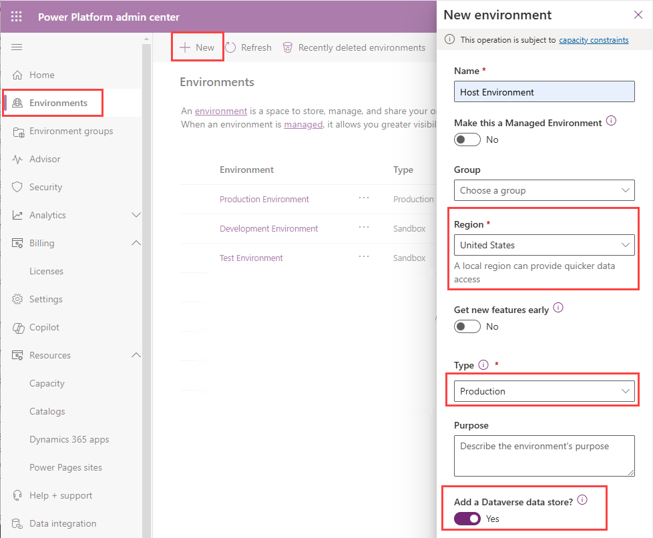Image resolution: width=653 pixels, height=538 pixels.
Task: Click inside the Purpose description field
Action: pyautogui.click(x=543, y=455)
